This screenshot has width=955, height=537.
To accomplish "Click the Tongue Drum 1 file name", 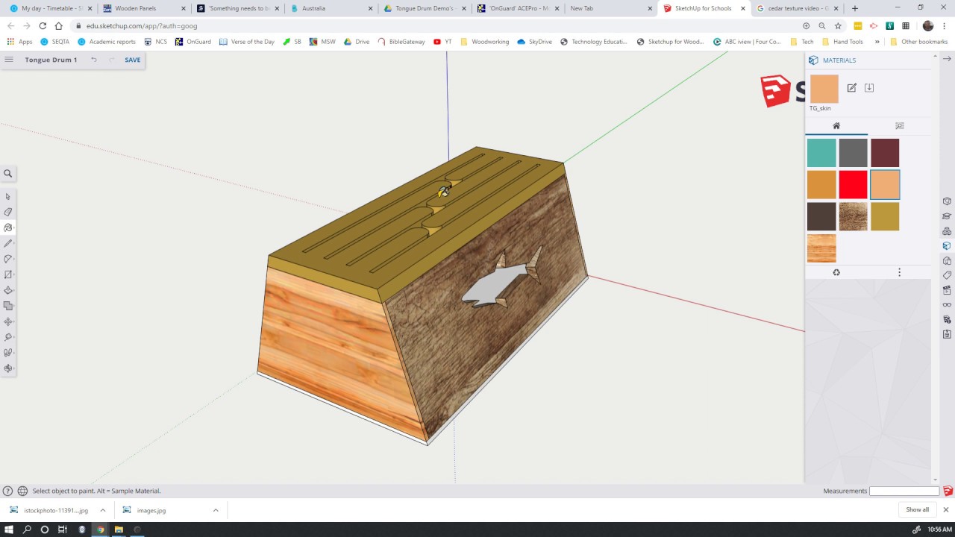I will click(x=51, y=60).
